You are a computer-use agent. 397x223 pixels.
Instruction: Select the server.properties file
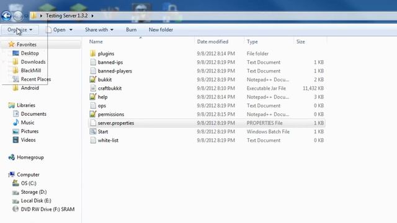[x=116, y=123]
